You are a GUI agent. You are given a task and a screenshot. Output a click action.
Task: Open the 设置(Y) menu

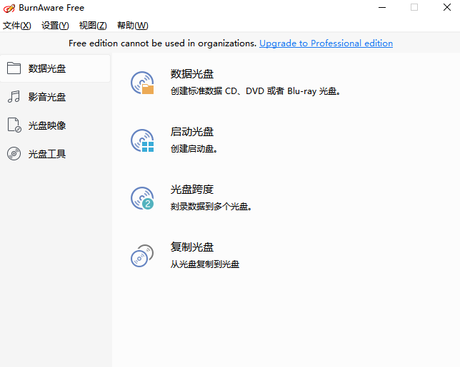(x=55, y=26)
